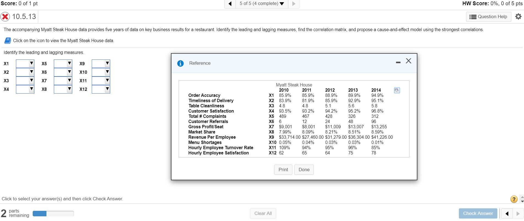The height and width of the screenshot is (221, 524).
Task: Open the X12 measure dropdown
Action: pyautogui.click(x=101, y=89)
